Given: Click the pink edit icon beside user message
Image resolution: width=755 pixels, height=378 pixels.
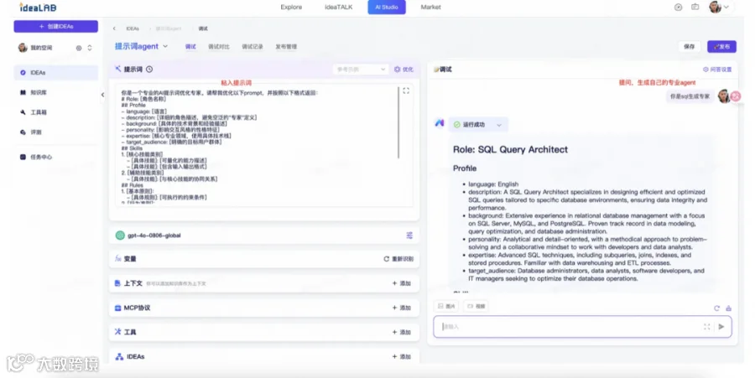Looking at the screenshot, I should [735, 96].
